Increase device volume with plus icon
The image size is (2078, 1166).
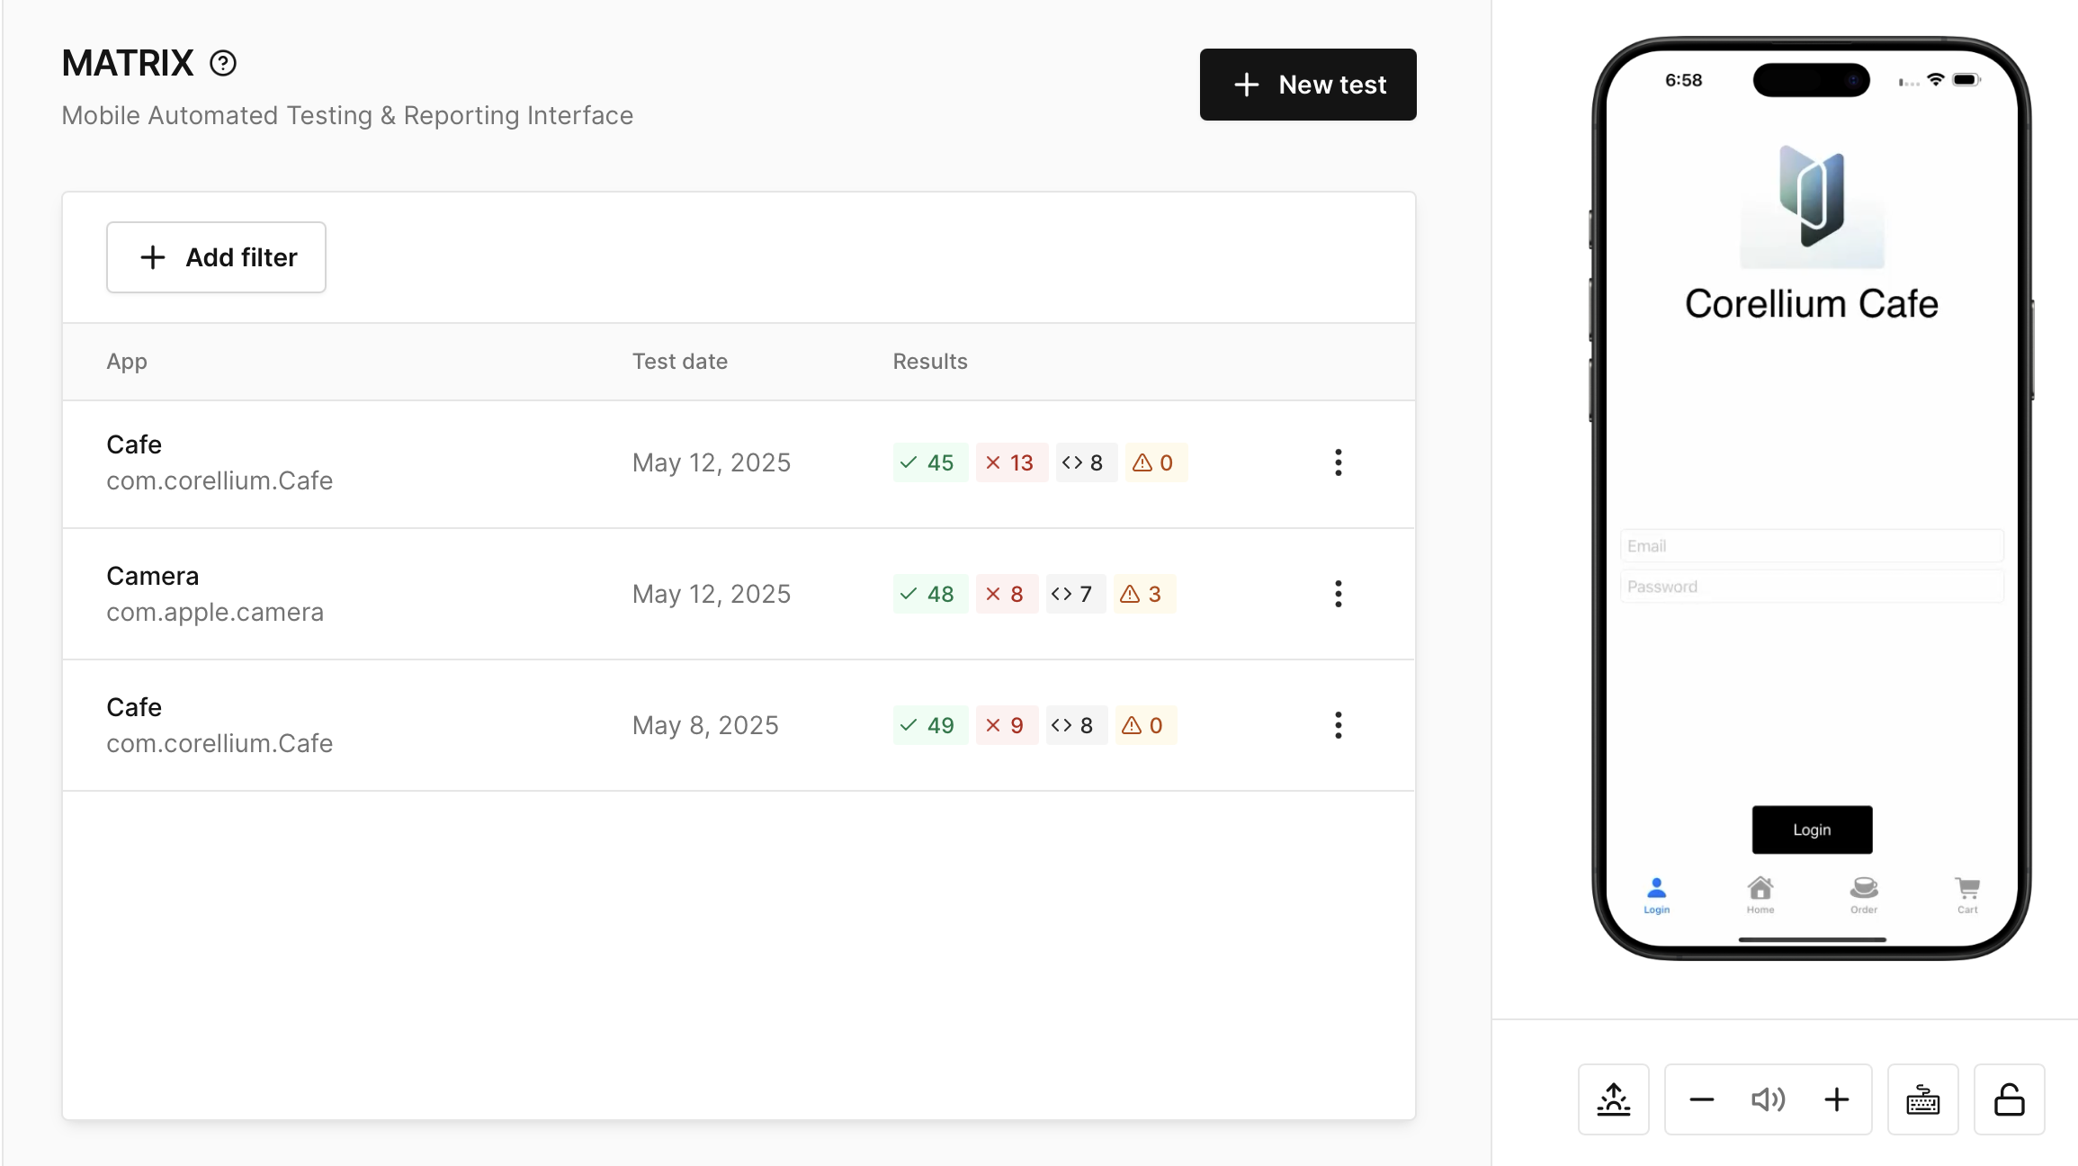point(1837,1099)
